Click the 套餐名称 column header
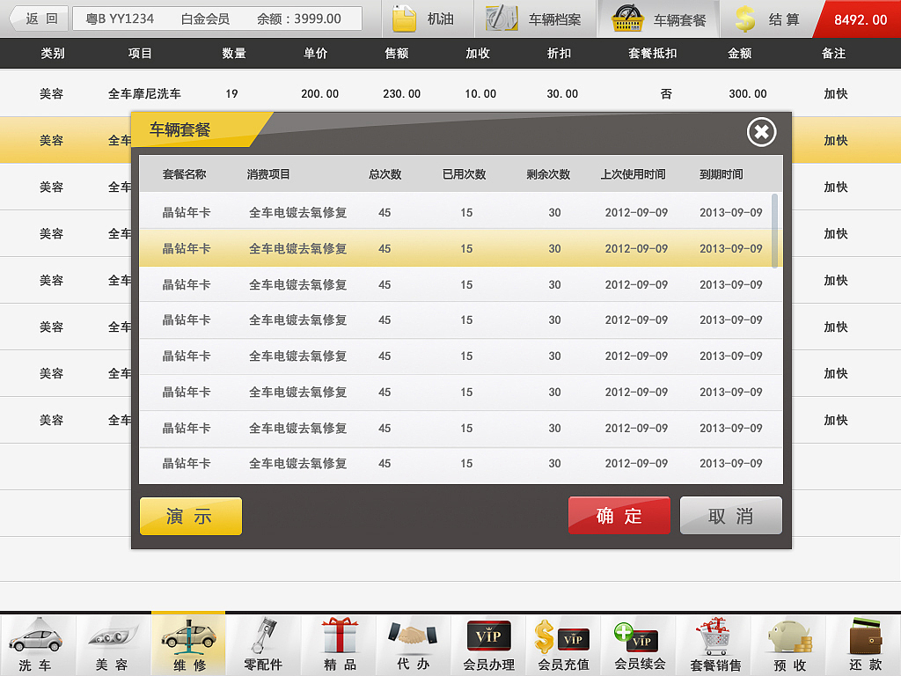This screenshot has width=901, height=676. pos(184,174)
